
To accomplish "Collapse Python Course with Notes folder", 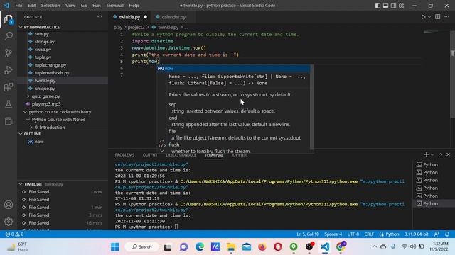I will pyautogui.click(x=58, y=120).
